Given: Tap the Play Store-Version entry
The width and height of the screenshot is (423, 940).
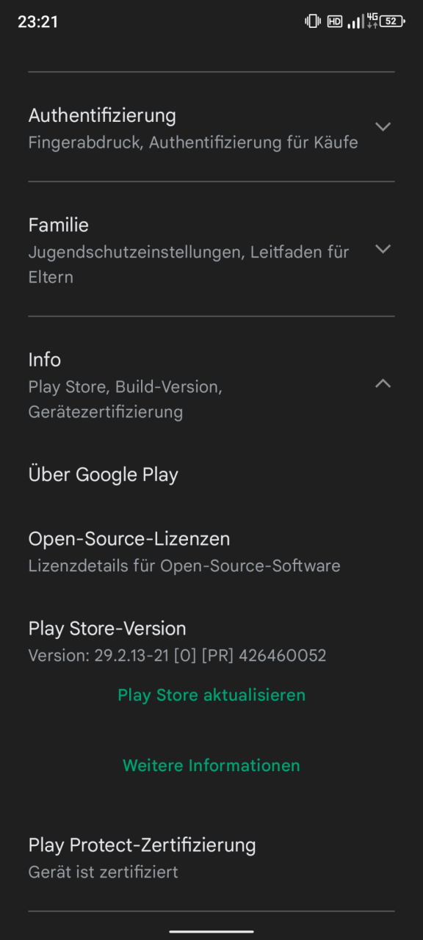Looking at the screenshot, I should [x=211, y=641].
